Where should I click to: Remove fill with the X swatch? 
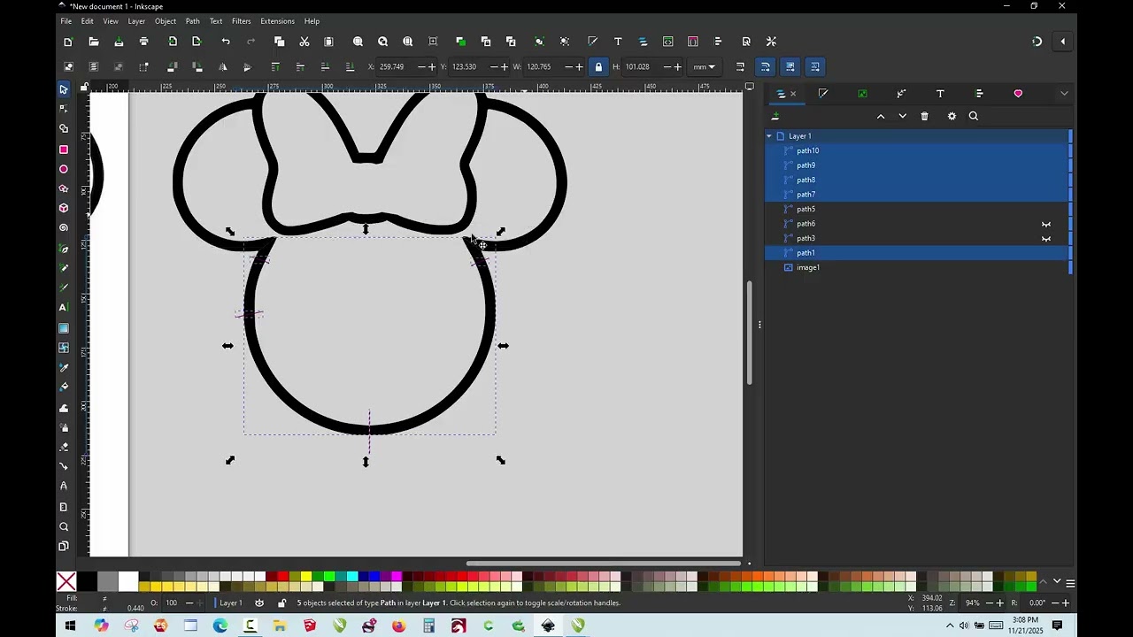tap(66, 582)
